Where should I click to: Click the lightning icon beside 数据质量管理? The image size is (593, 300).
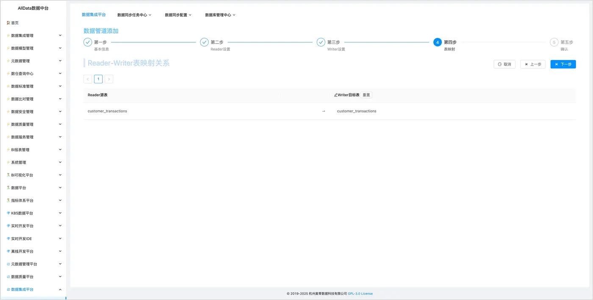[x=8, y=124]
